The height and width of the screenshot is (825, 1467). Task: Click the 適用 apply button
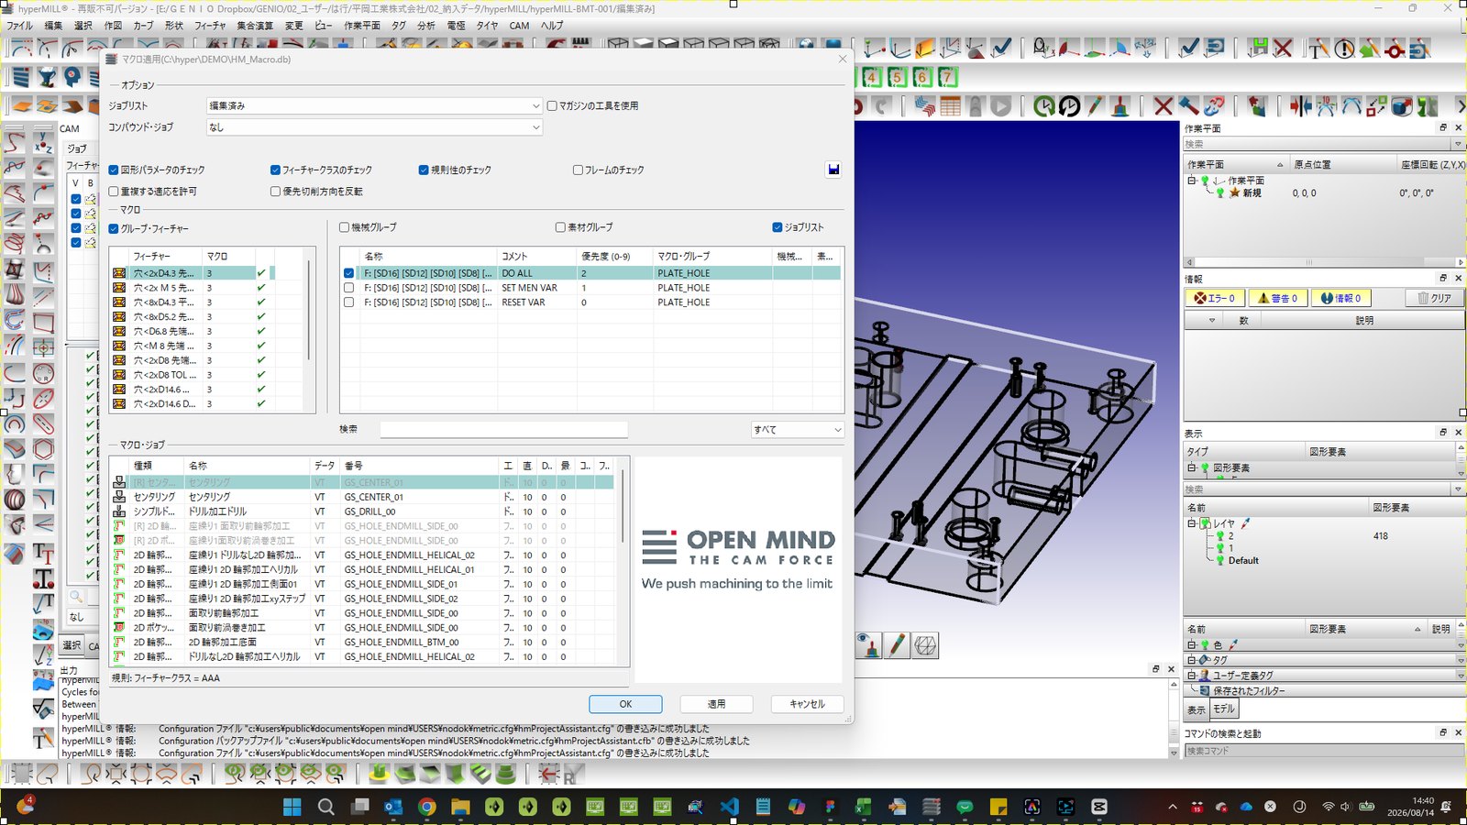(717, 704)
